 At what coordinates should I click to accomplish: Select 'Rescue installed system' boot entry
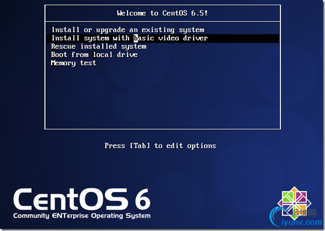(x=98, y=46)
